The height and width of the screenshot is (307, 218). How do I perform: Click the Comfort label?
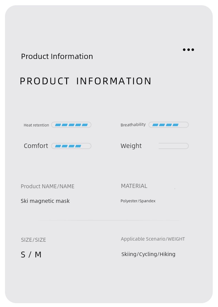(36, 146)
